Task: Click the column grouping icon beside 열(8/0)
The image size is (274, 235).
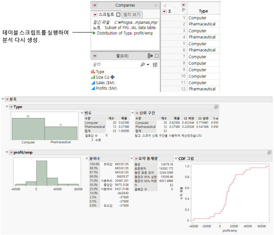Action: pos(150,56)
